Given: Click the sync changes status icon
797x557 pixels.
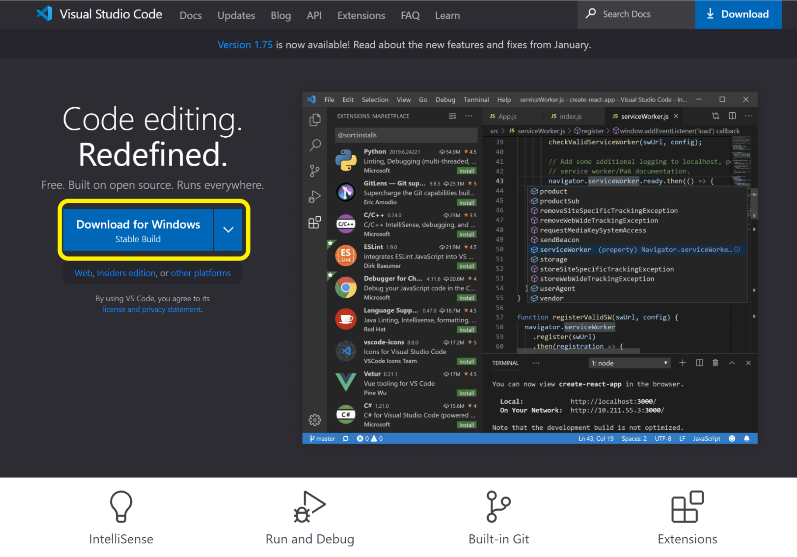Looking at the screenshot, I should pyautogui.click(x=346, y=439).
